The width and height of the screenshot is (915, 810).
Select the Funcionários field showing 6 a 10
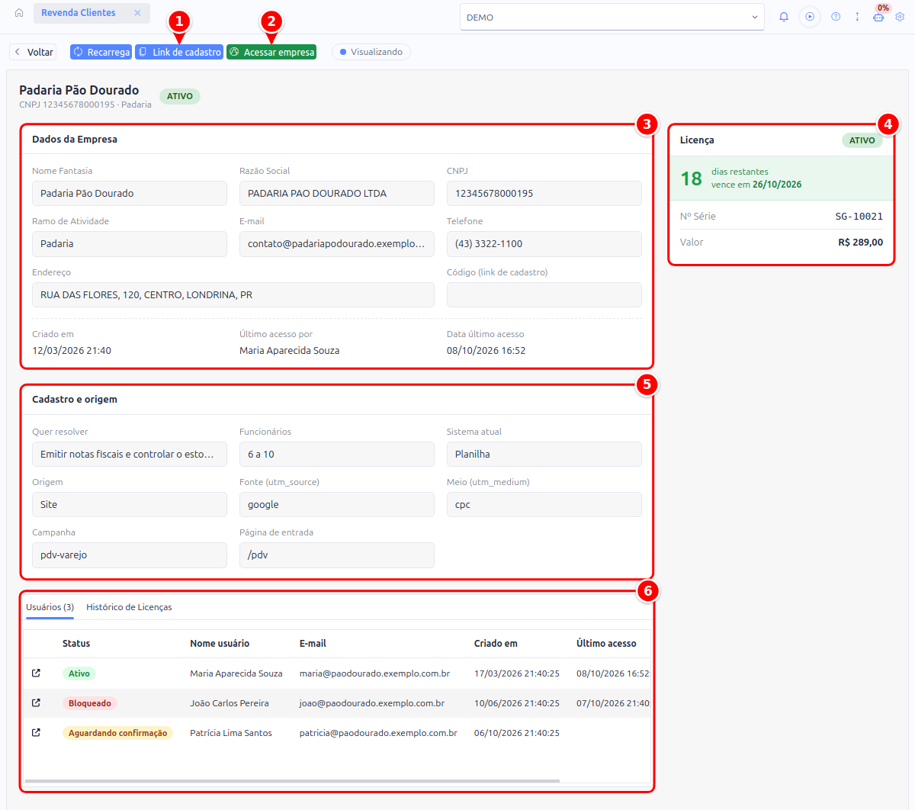(x=337, y=454)
